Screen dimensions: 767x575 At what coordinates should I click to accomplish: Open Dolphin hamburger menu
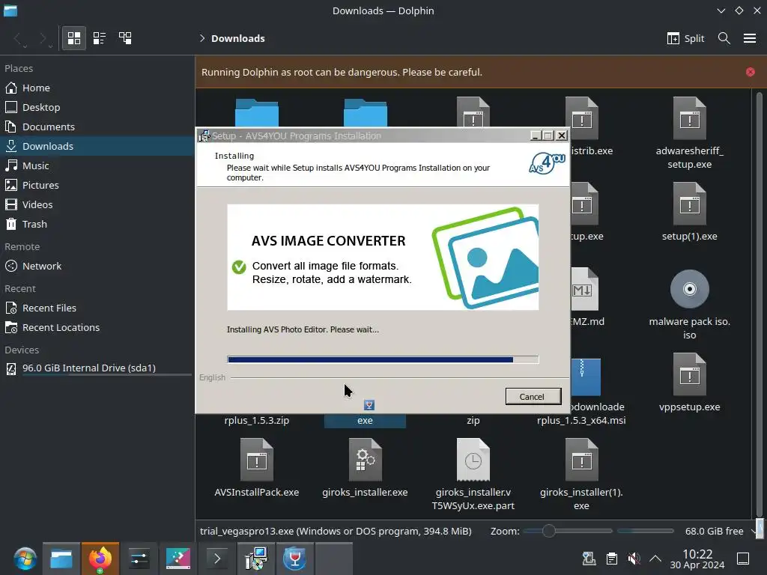[x=750, y=38]
